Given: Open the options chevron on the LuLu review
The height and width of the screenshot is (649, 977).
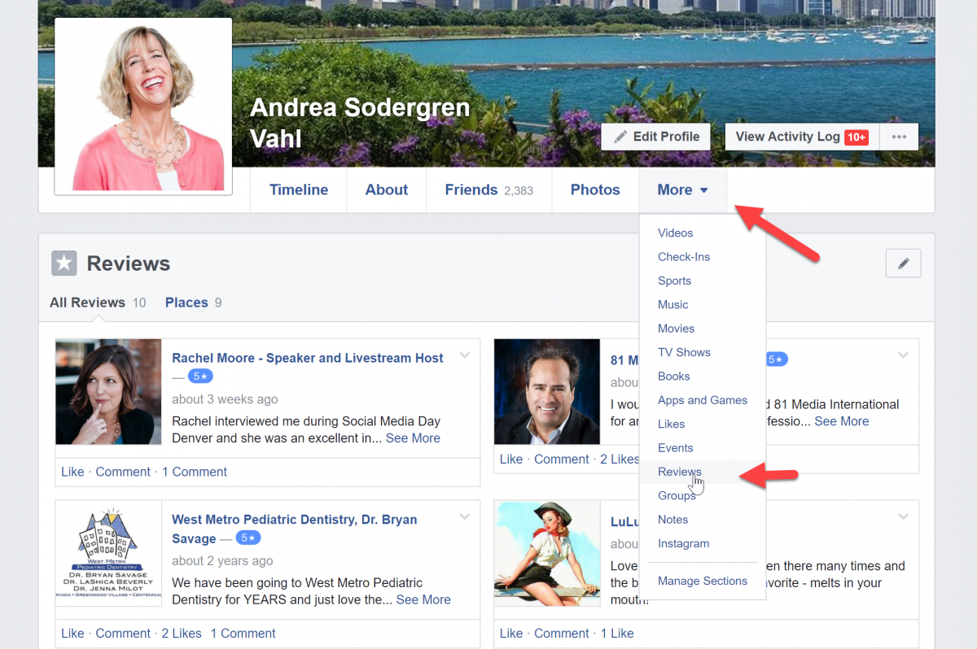Looking at the screenshot, I should 903,516.
